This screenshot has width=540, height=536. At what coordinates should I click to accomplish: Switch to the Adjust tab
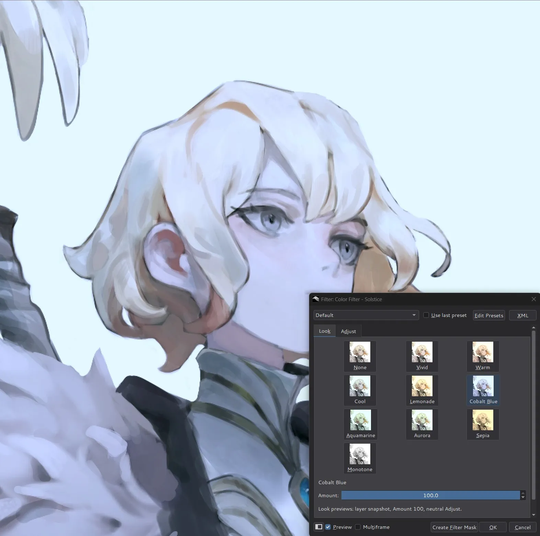pyautogui.click(x=348, y=331)
